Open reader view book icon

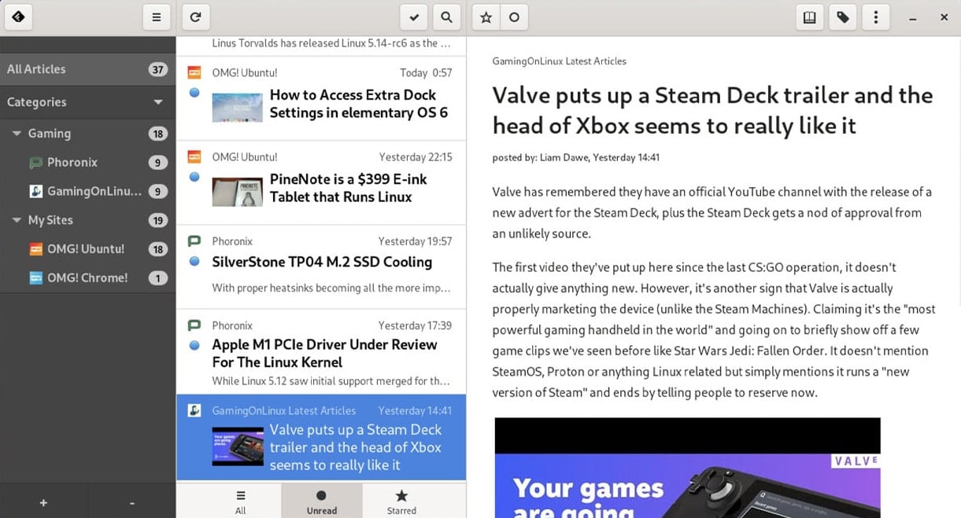coord(809,17)
